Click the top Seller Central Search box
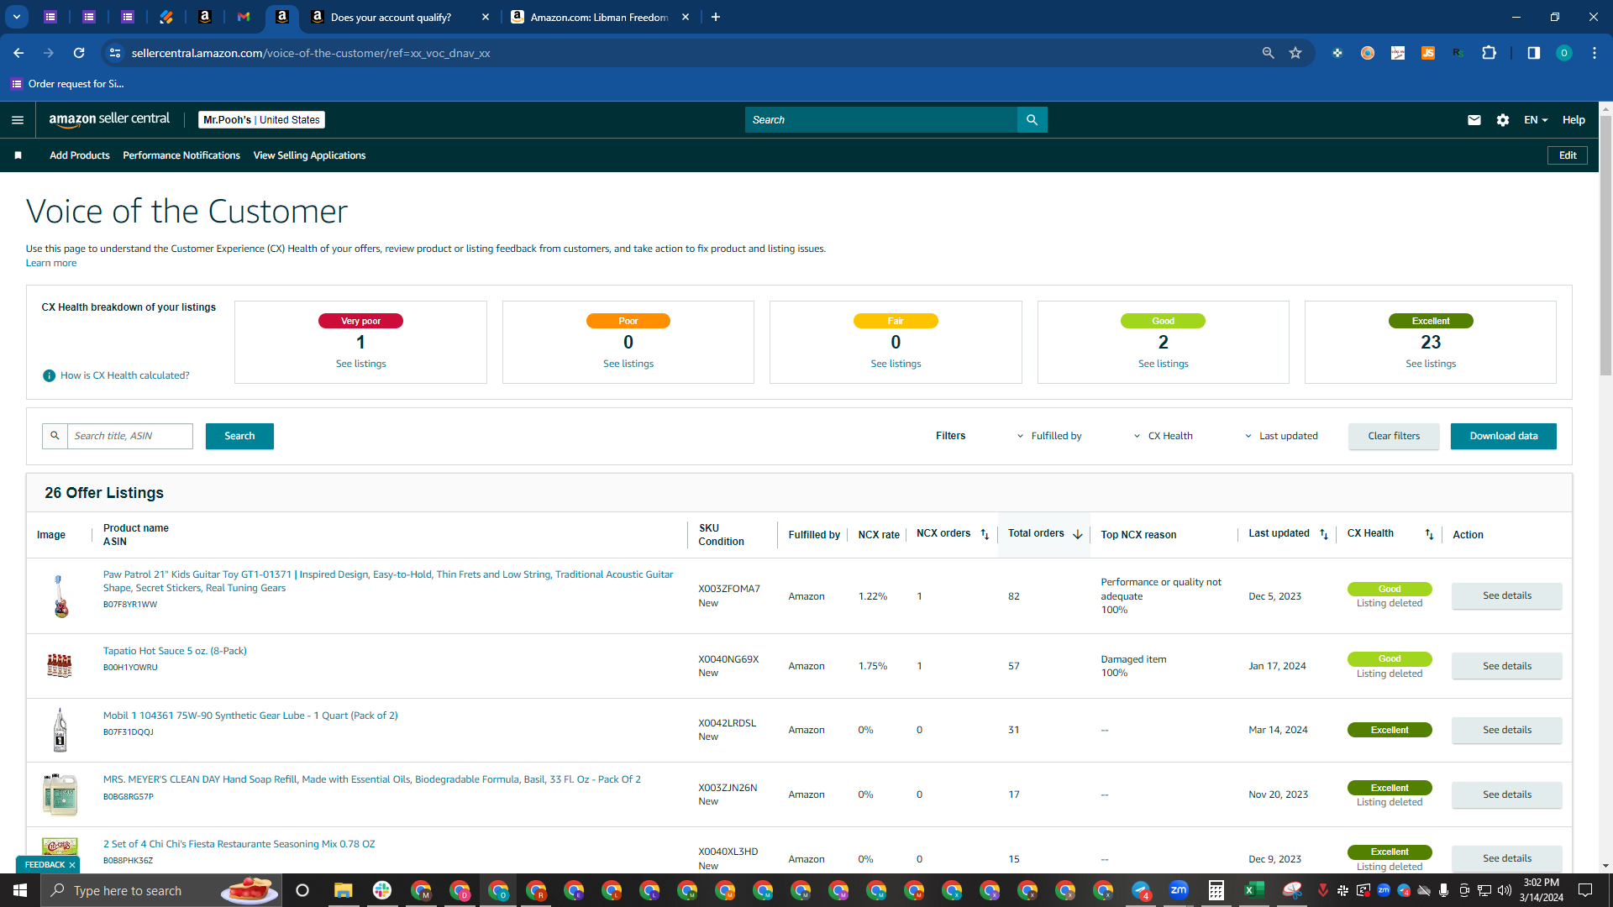The image size is (1613, 907). 880,120
